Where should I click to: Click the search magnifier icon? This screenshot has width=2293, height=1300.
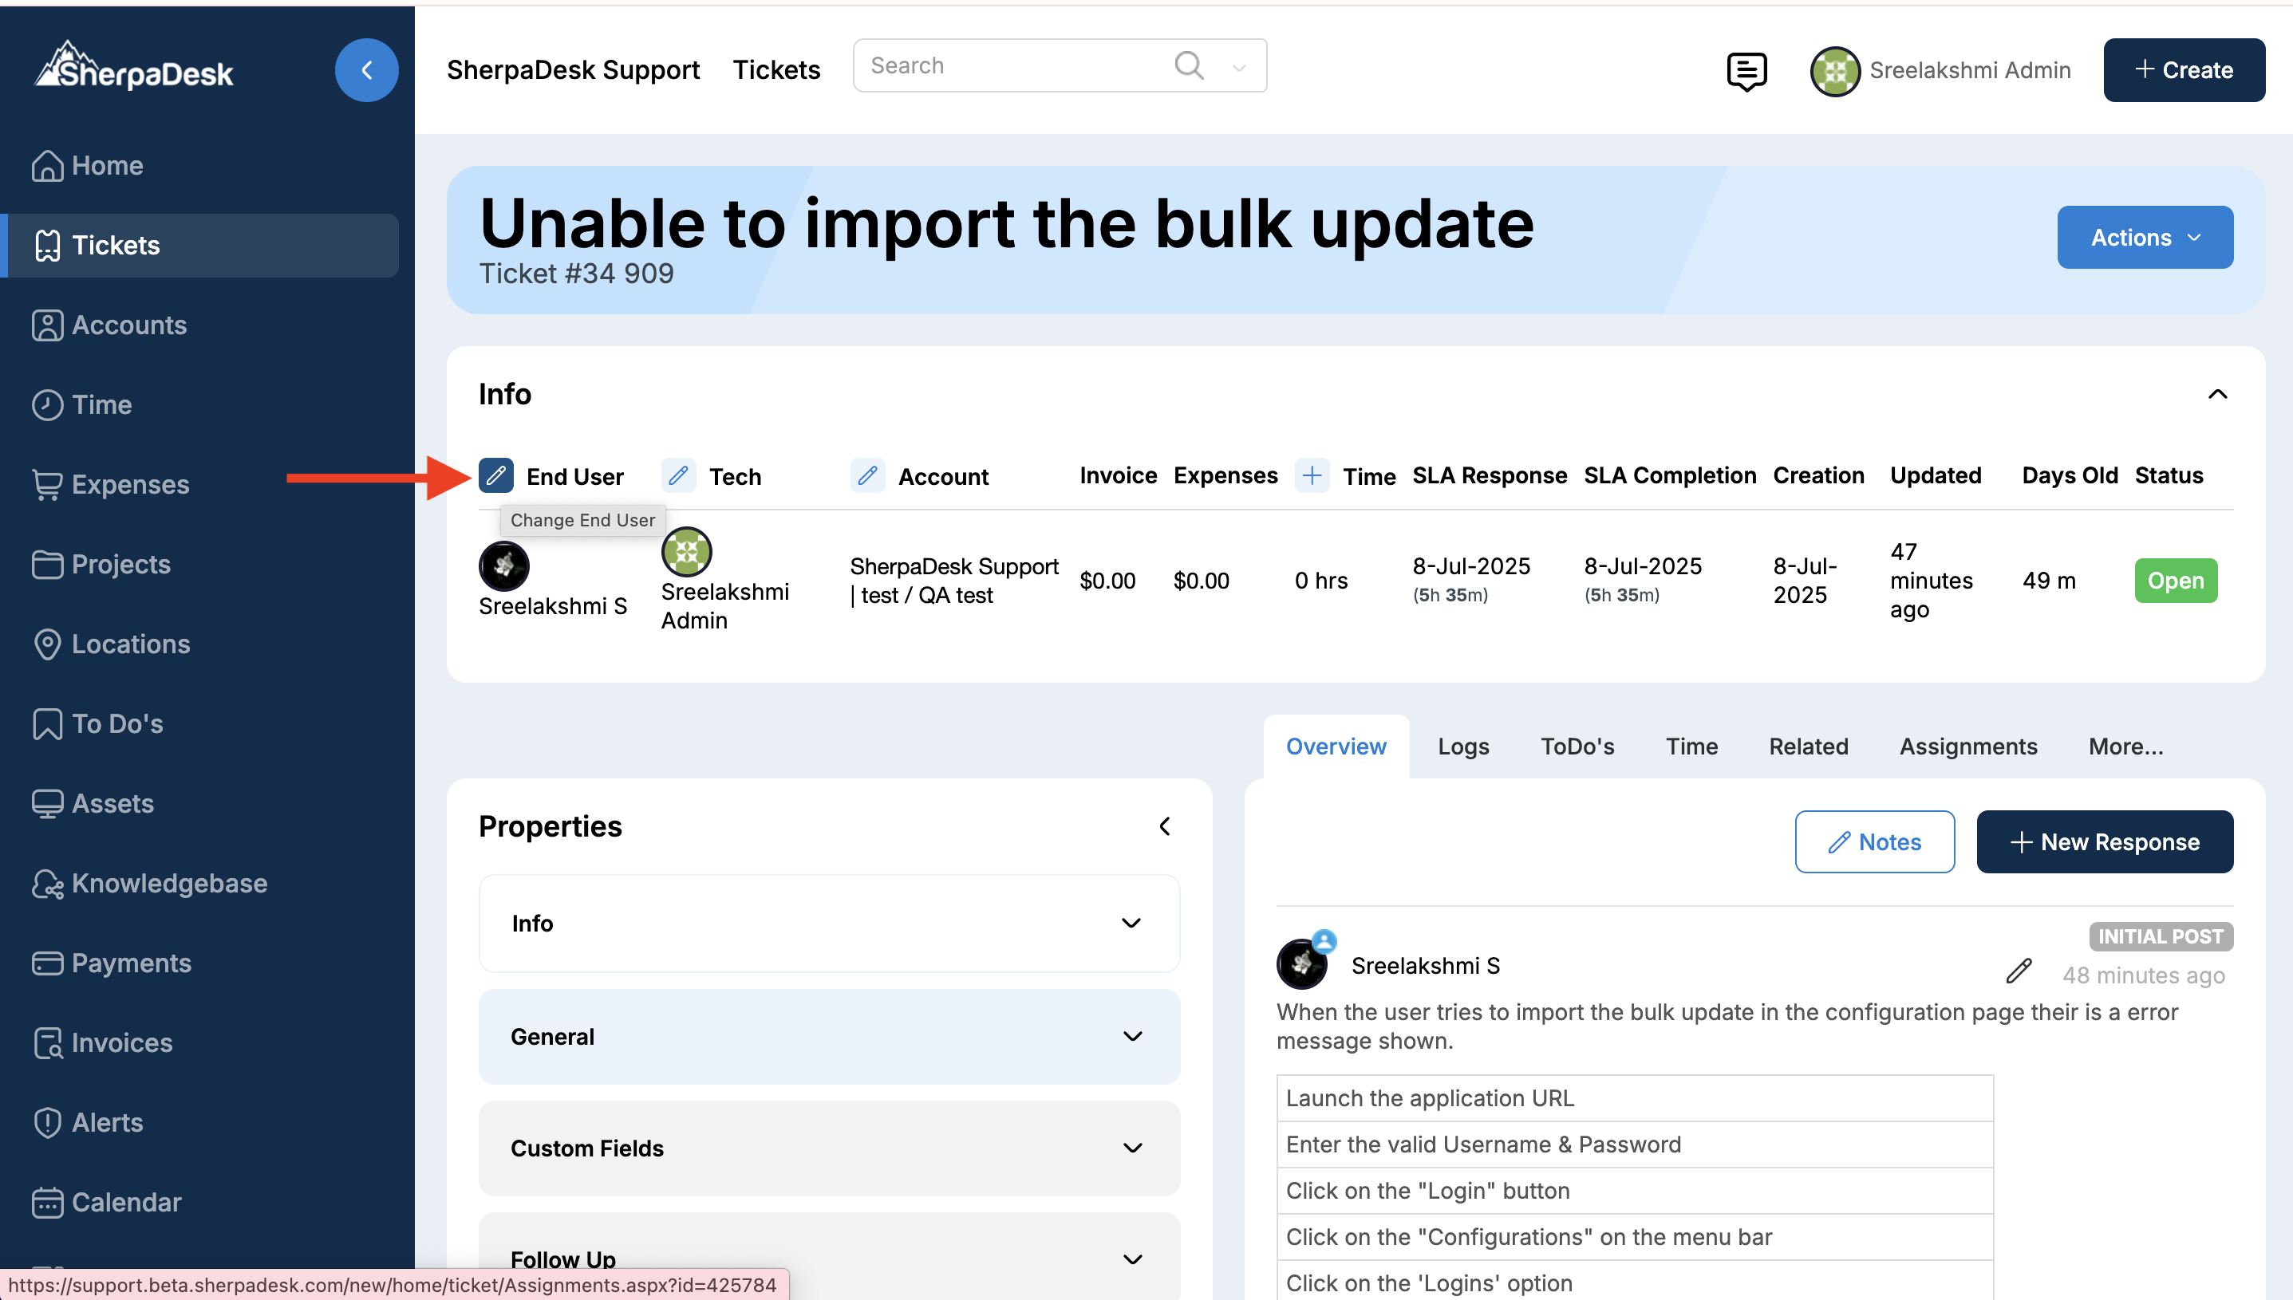pos(1189,65)
